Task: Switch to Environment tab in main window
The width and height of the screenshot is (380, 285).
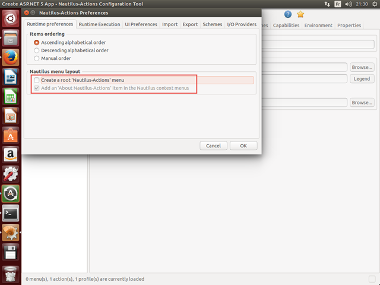Action: pos(318,25)
